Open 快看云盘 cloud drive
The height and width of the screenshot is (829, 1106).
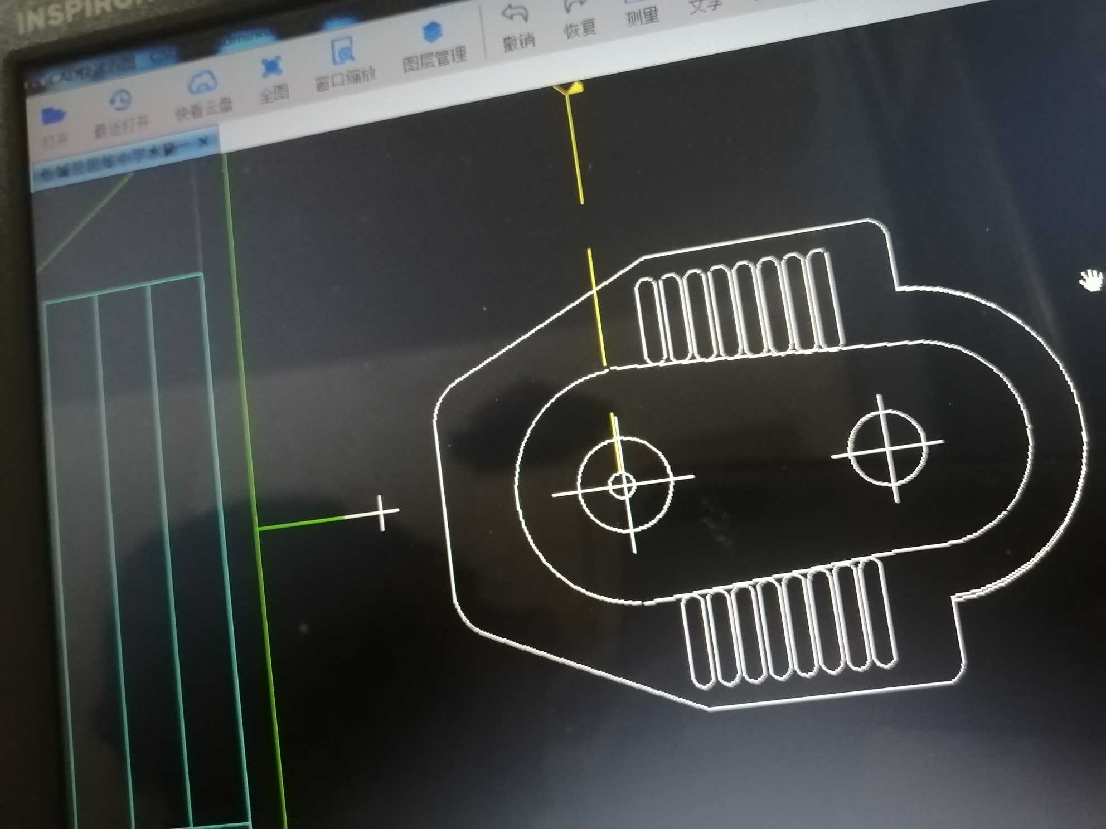203,96
